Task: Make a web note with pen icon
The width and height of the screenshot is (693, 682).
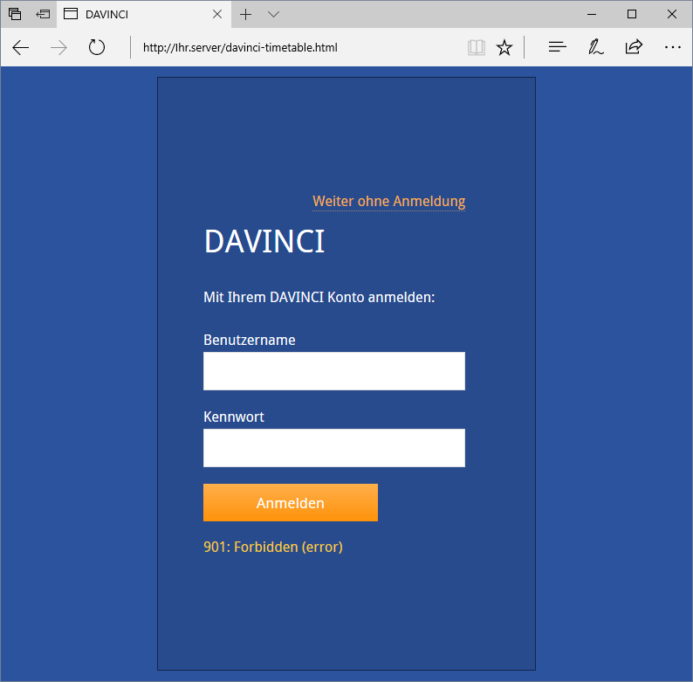Action: click(596, 47)
